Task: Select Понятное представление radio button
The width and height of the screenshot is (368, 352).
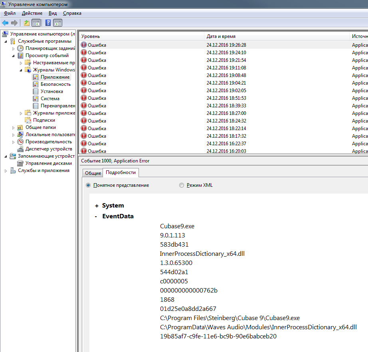Action: pyautogui.click(x=88, y=186)
